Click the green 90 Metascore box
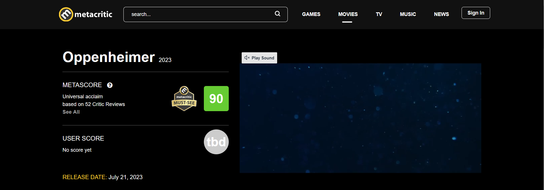This screenshot has height=190, width=544. (216, 99)
